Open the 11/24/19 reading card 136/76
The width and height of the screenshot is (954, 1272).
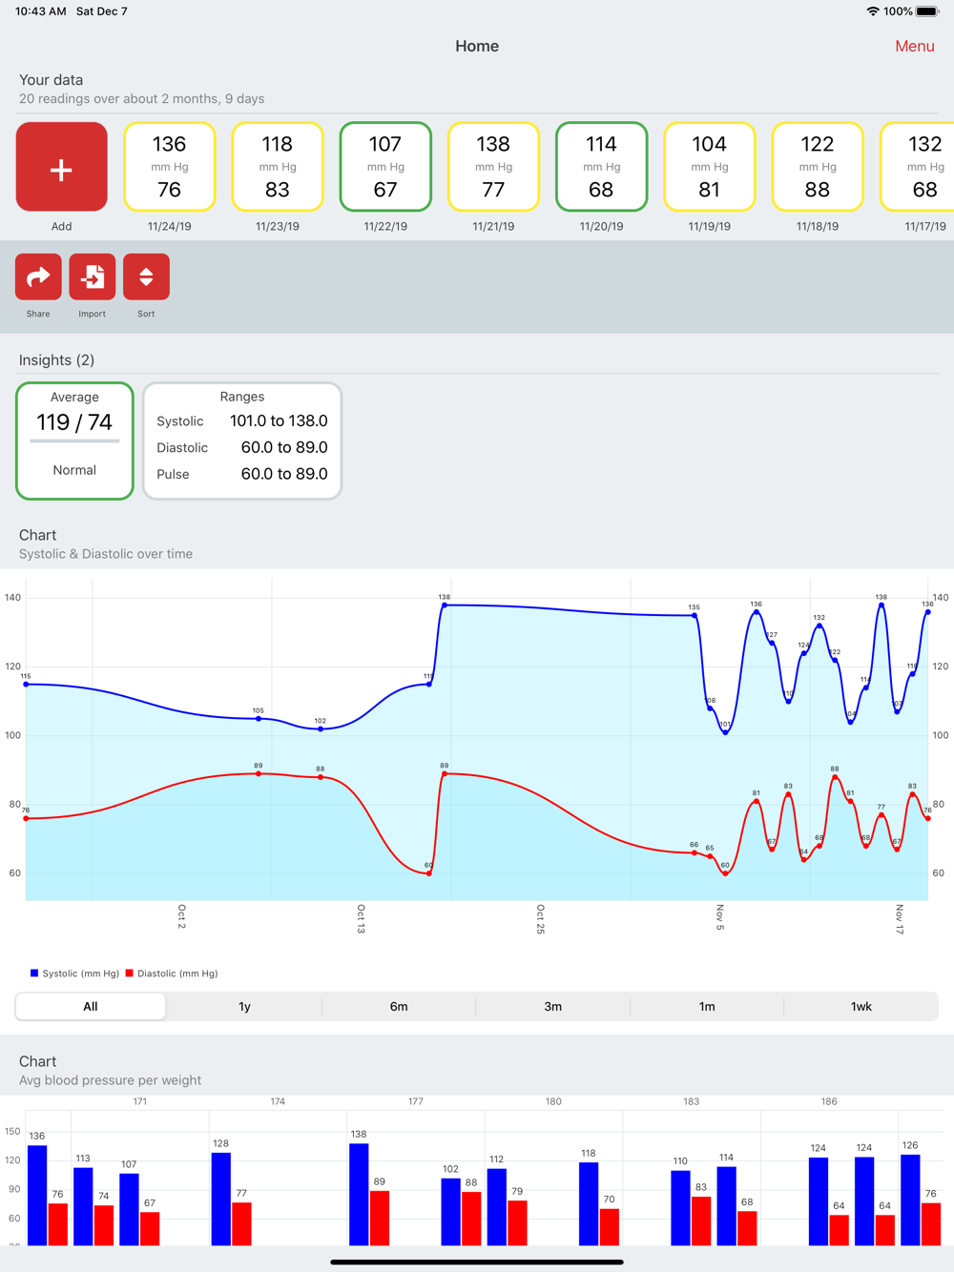pos(169,167)
